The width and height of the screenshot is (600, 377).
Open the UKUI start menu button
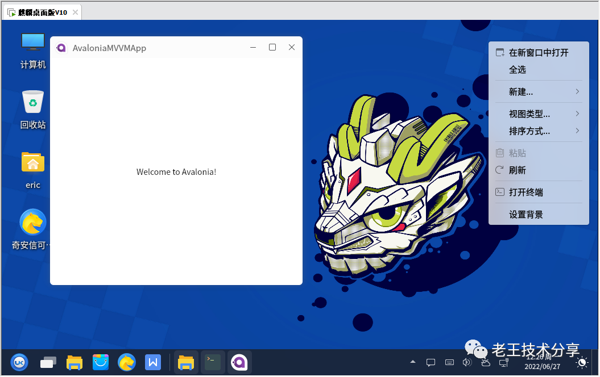pyautogui.click(x=19, y=362)
